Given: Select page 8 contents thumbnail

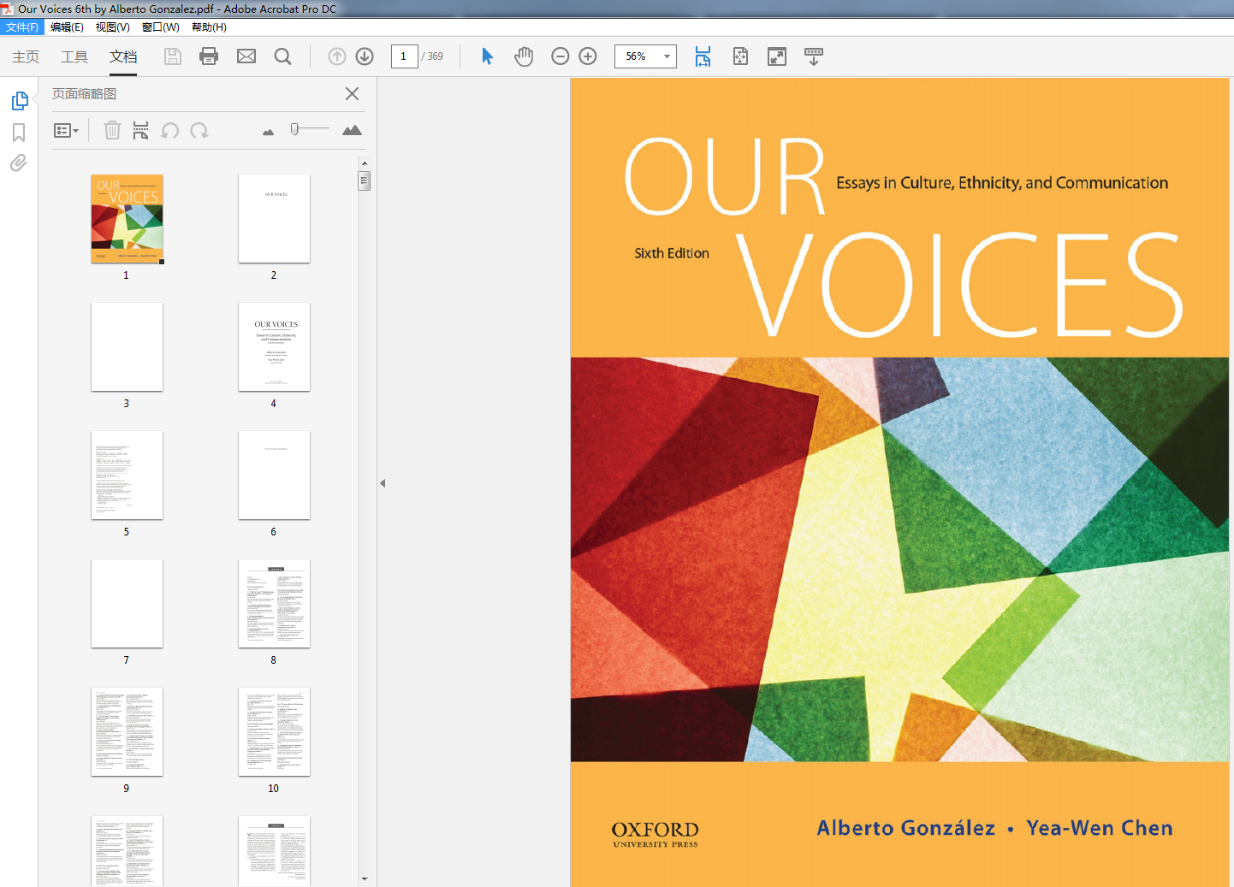Looking at the screenshot, I should point(274,604).
